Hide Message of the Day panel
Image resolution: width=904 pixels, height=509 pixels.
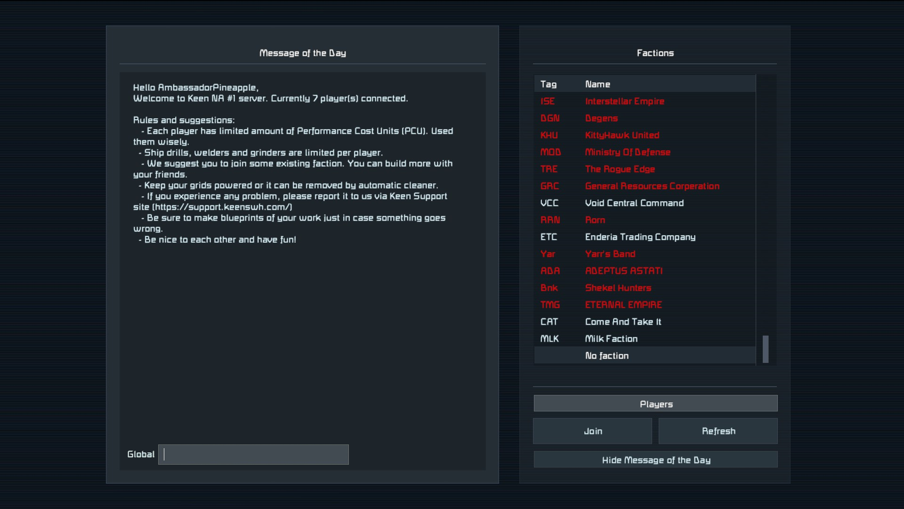click(x=655, y=460)
